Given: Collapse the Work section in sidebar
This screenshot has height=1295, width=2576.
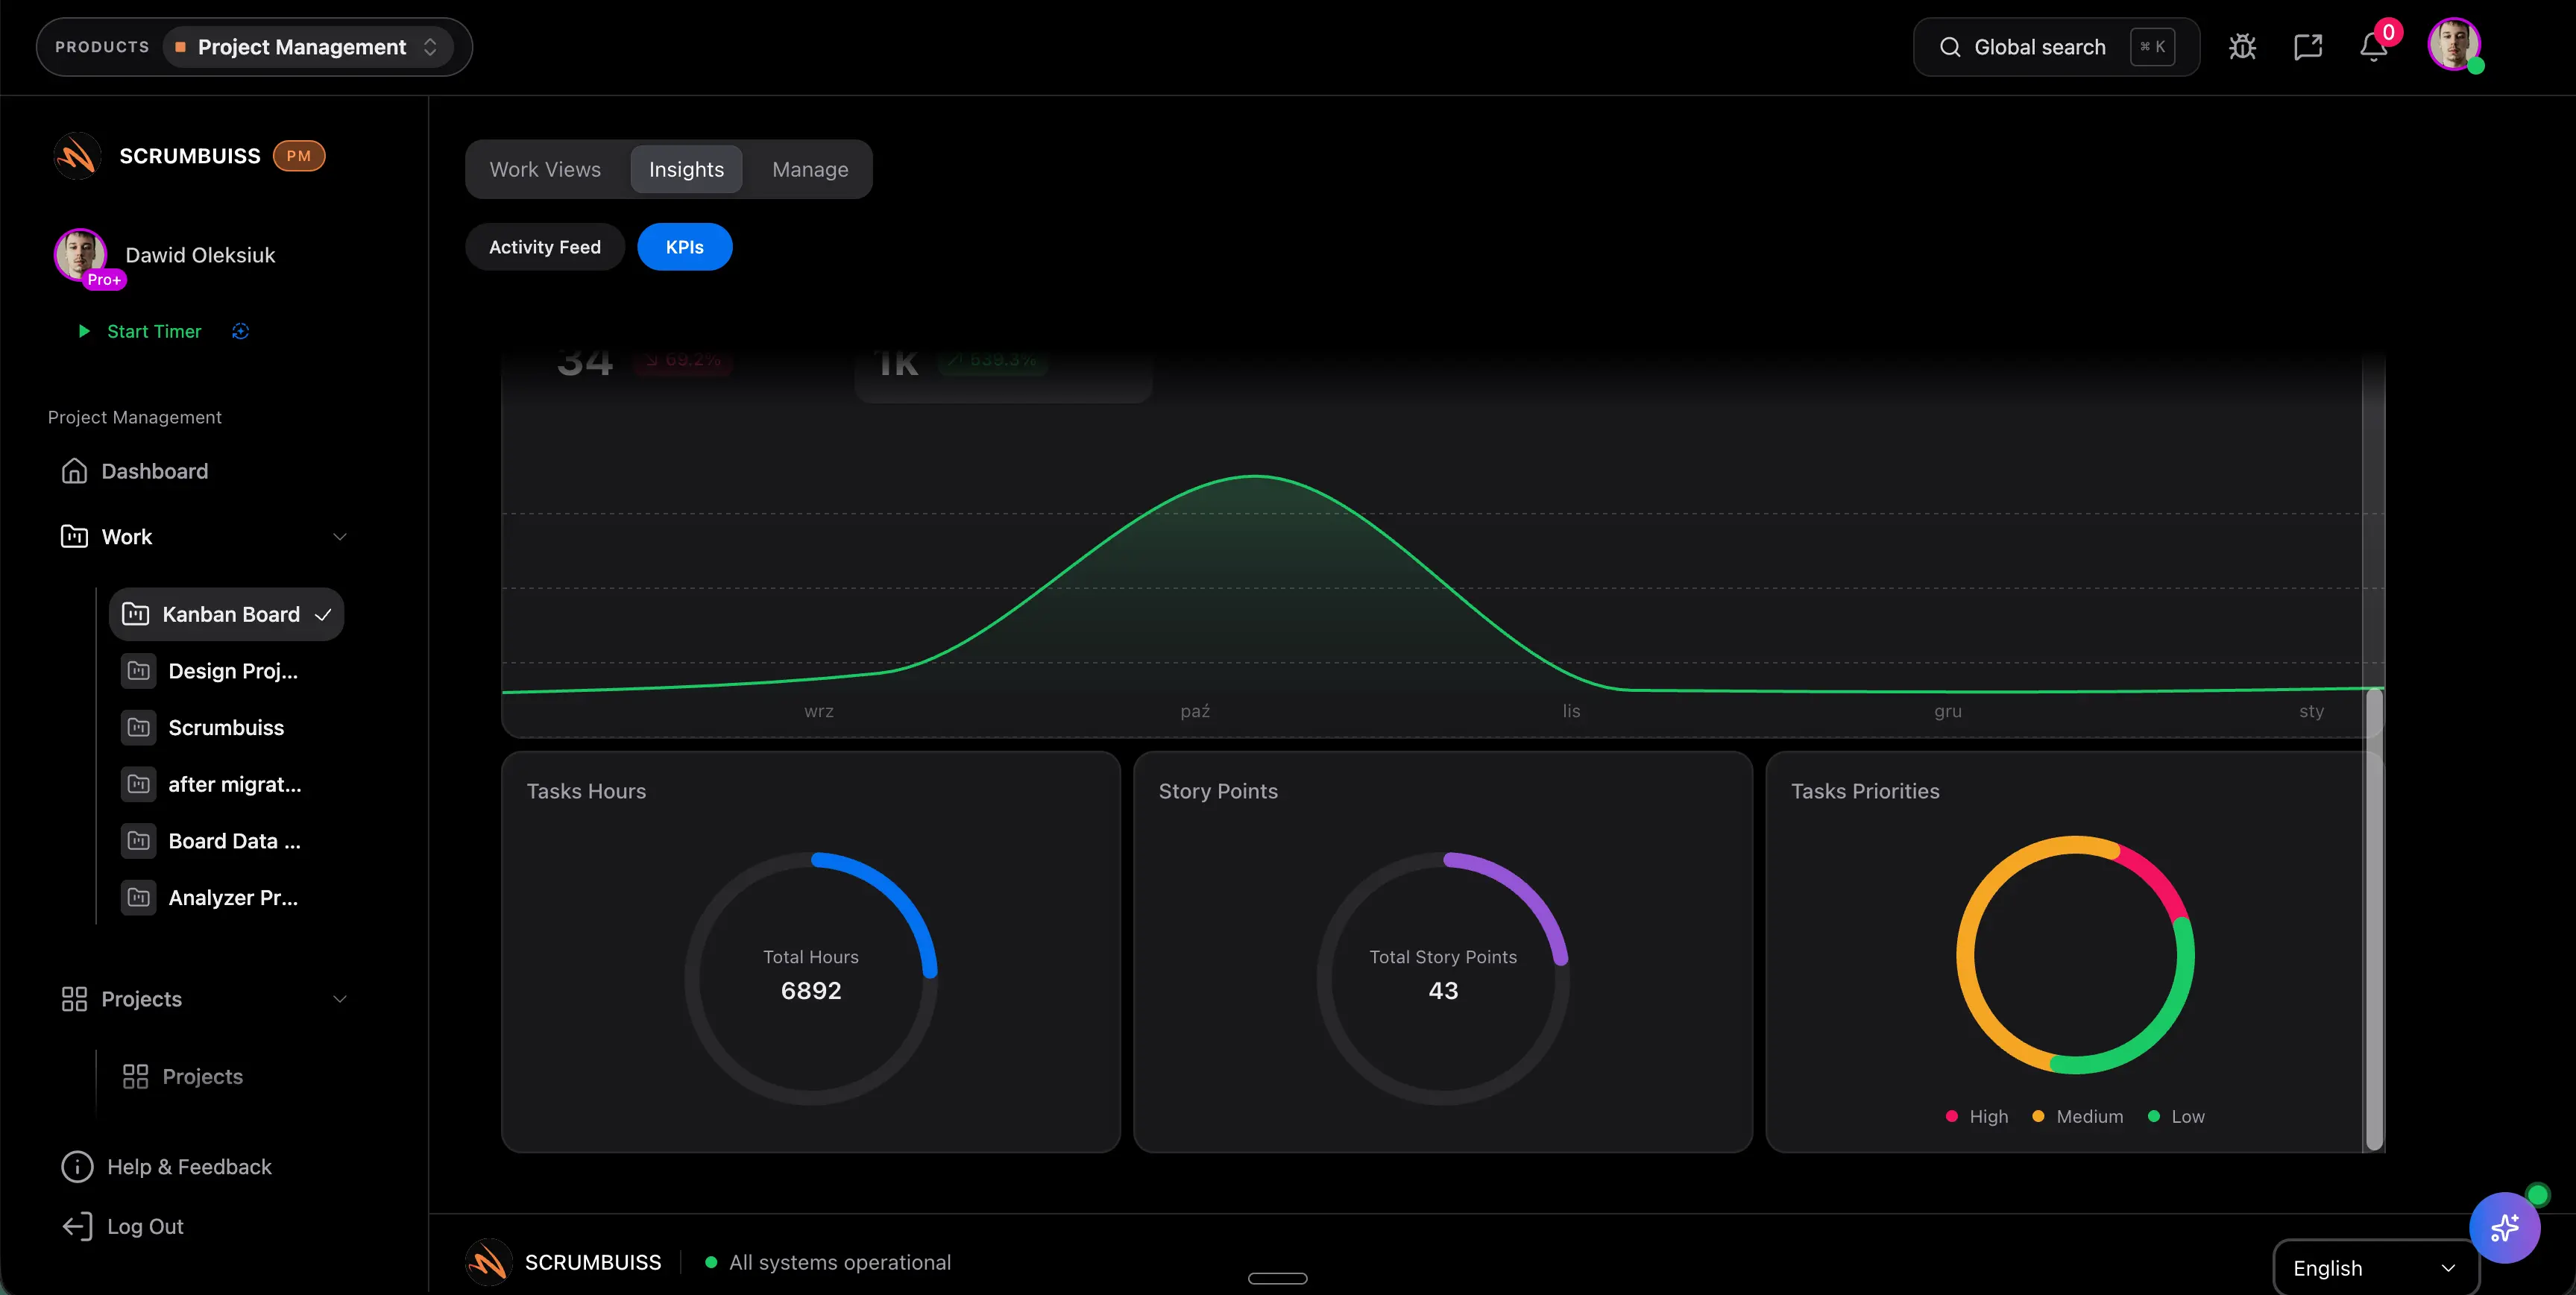Looking at the screenshot, I should pos(340,537).
